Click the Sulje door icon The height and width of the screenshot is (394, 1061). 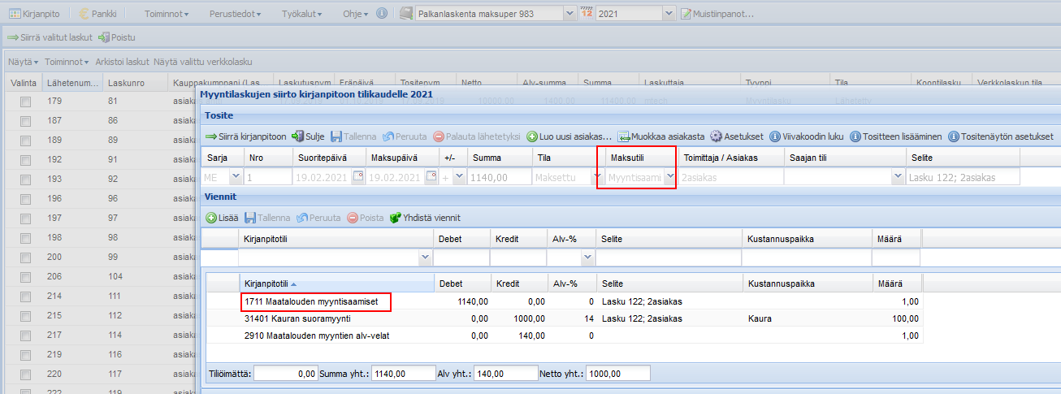click(297, 136)
